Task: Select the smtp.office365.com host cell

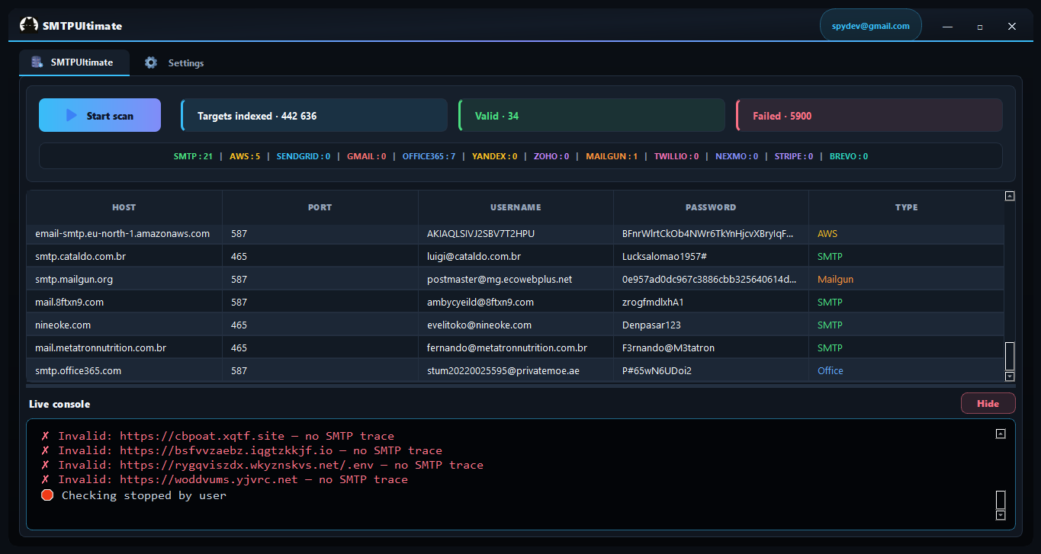Action: pos(124,370)
